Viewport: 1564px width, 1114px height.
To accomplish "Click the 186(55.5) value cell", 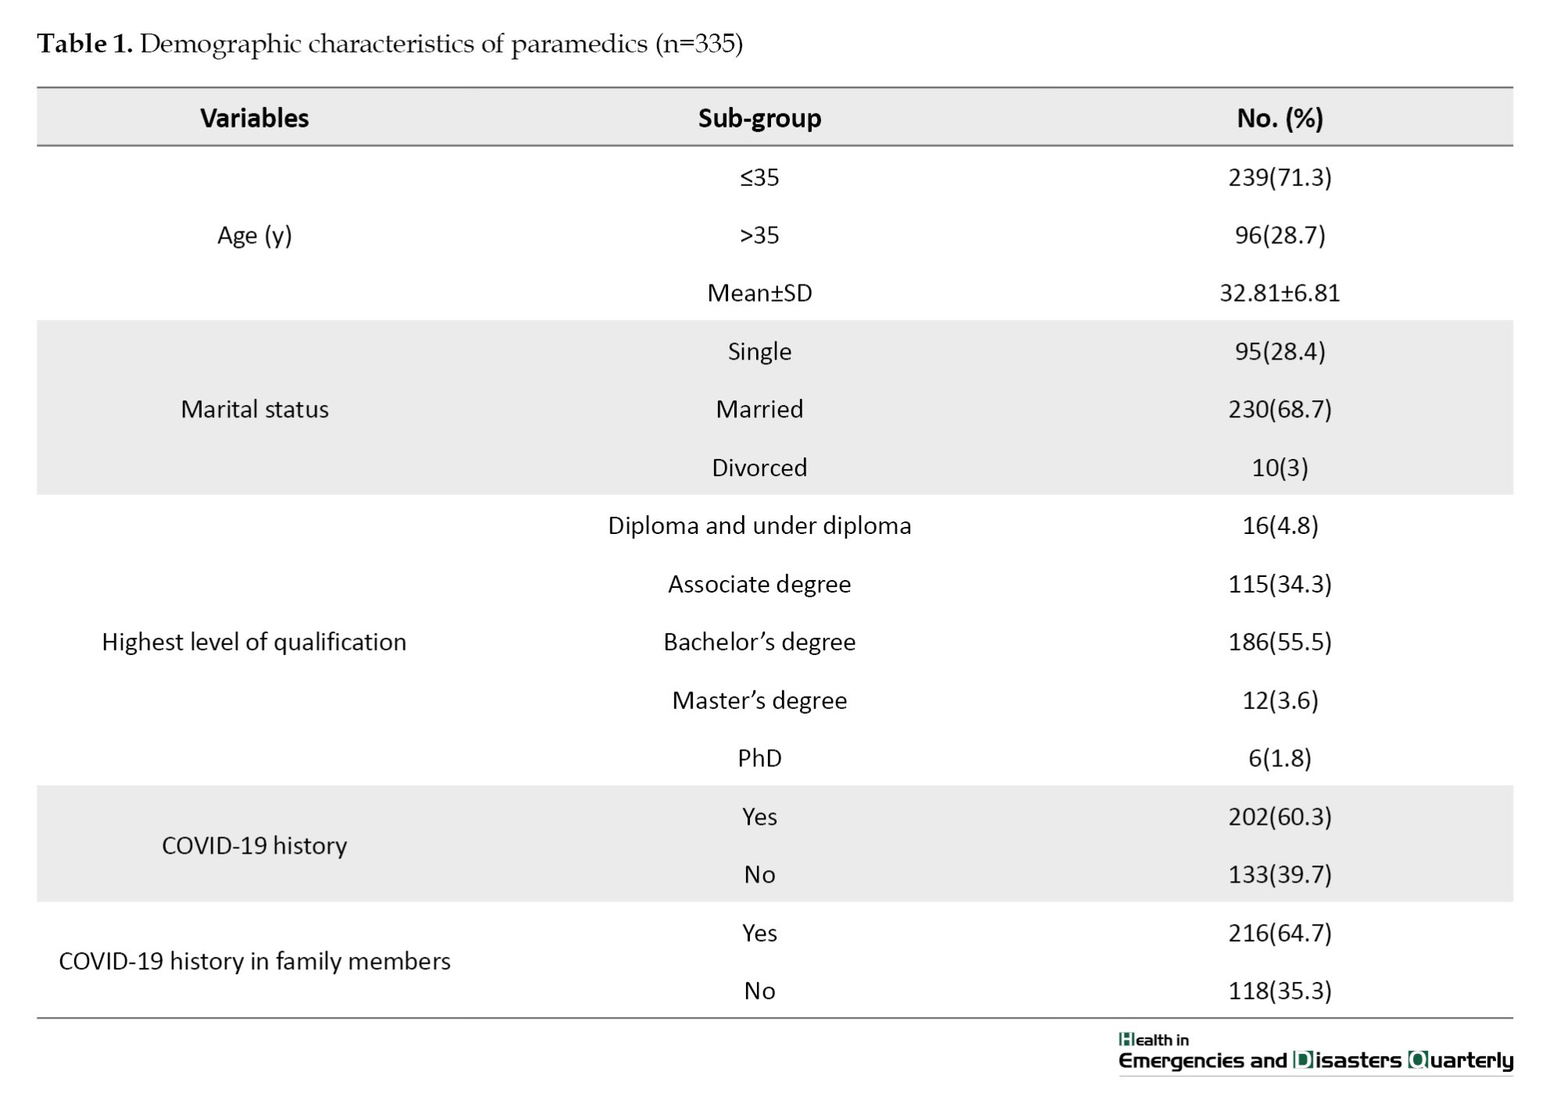I will pos(1279,642).
